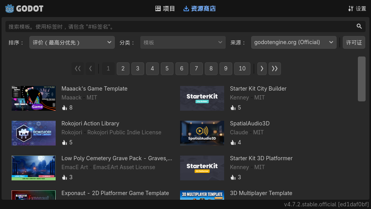Click thumbs-up icon for SpatialAudio3D
The image size is (371, 209).
click(x=233, y=142)
